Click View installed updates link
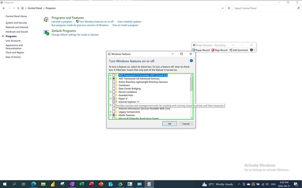Image resolution: width=302 pixels, height=188 pixels. pyautogui.click(x=129, y=22)
